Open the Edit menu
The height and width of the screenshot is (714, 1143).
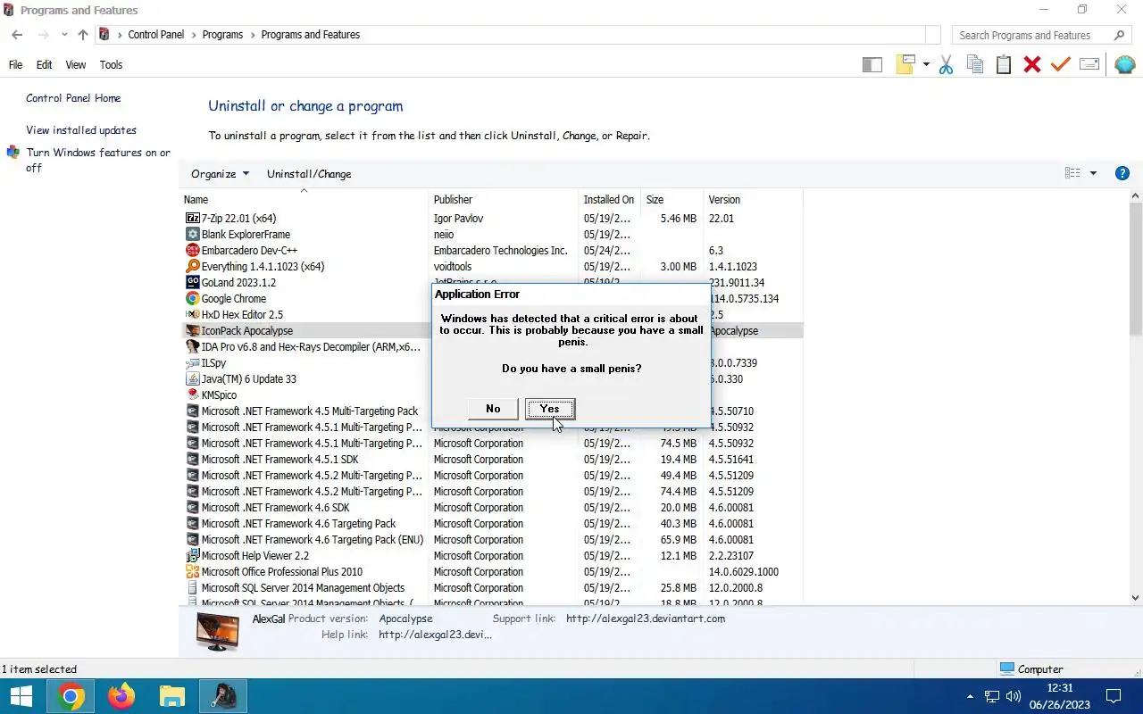tap(45, 65)
